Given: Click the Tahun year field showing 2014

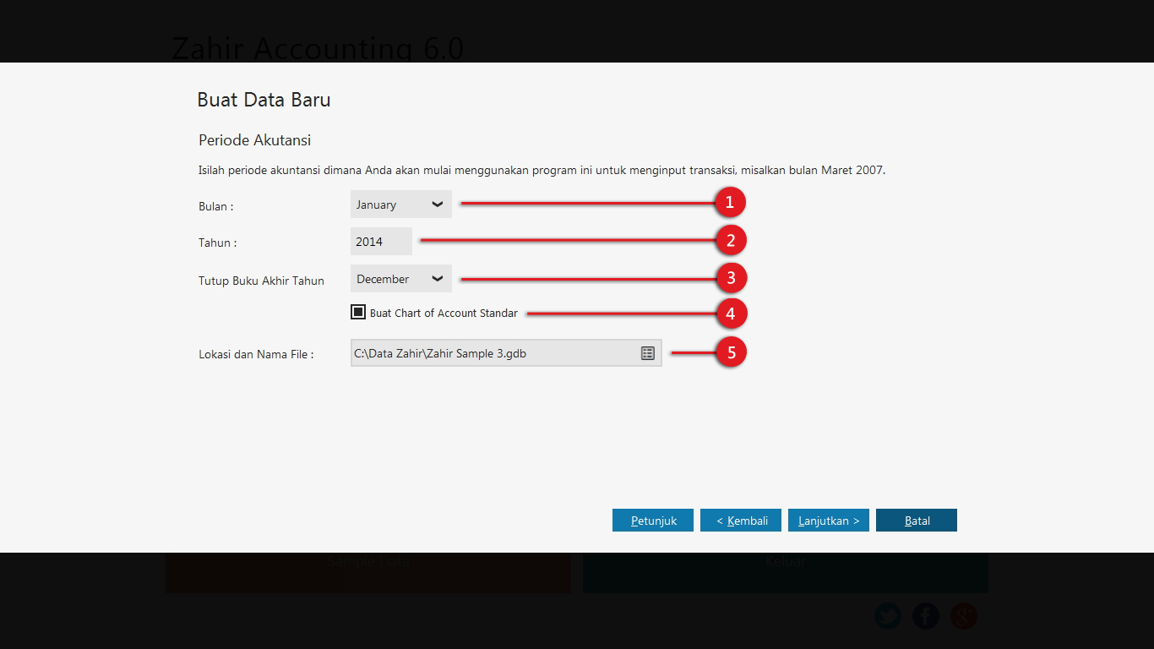Looking at the screenshot, I should coord(381,242).
